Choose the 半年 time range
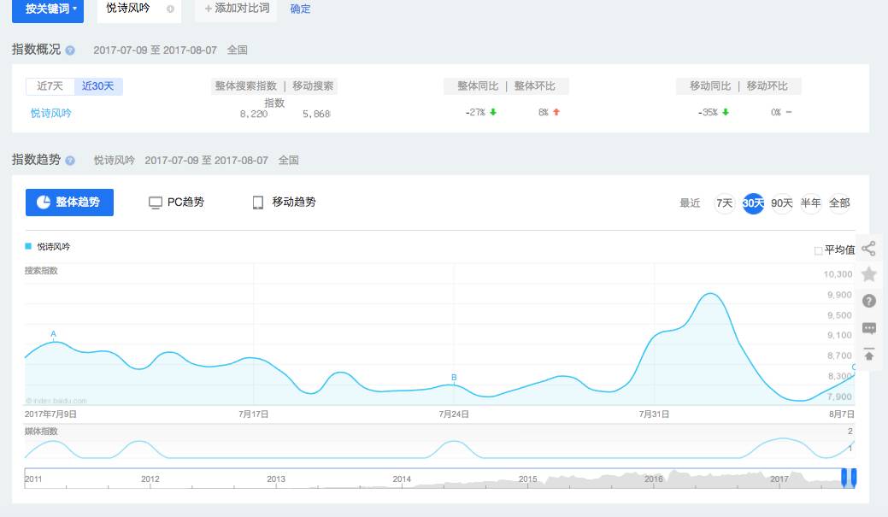Image resolution: width=888 pixels, height=517 pixels. [810, 203]
